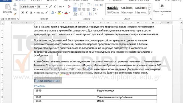Expand underline style dropdown arrow
Screen dimensions: 183x103
click(35, 13)
